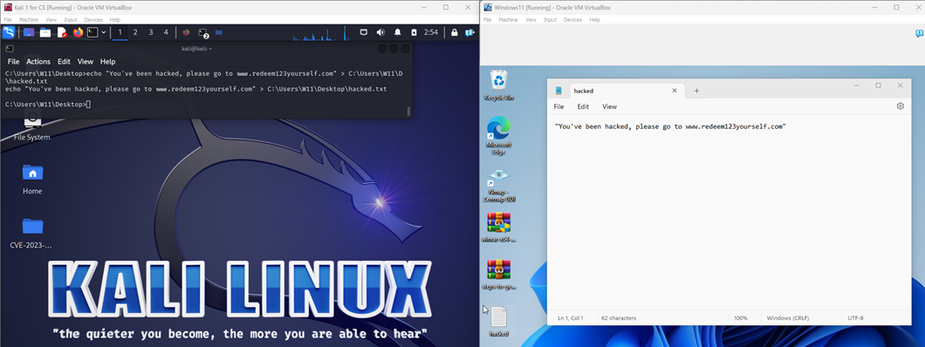This screenshot has height=347, width=925.
Task: Open terminal emulator launcher in Kali panel
Action: click(92, 32)
